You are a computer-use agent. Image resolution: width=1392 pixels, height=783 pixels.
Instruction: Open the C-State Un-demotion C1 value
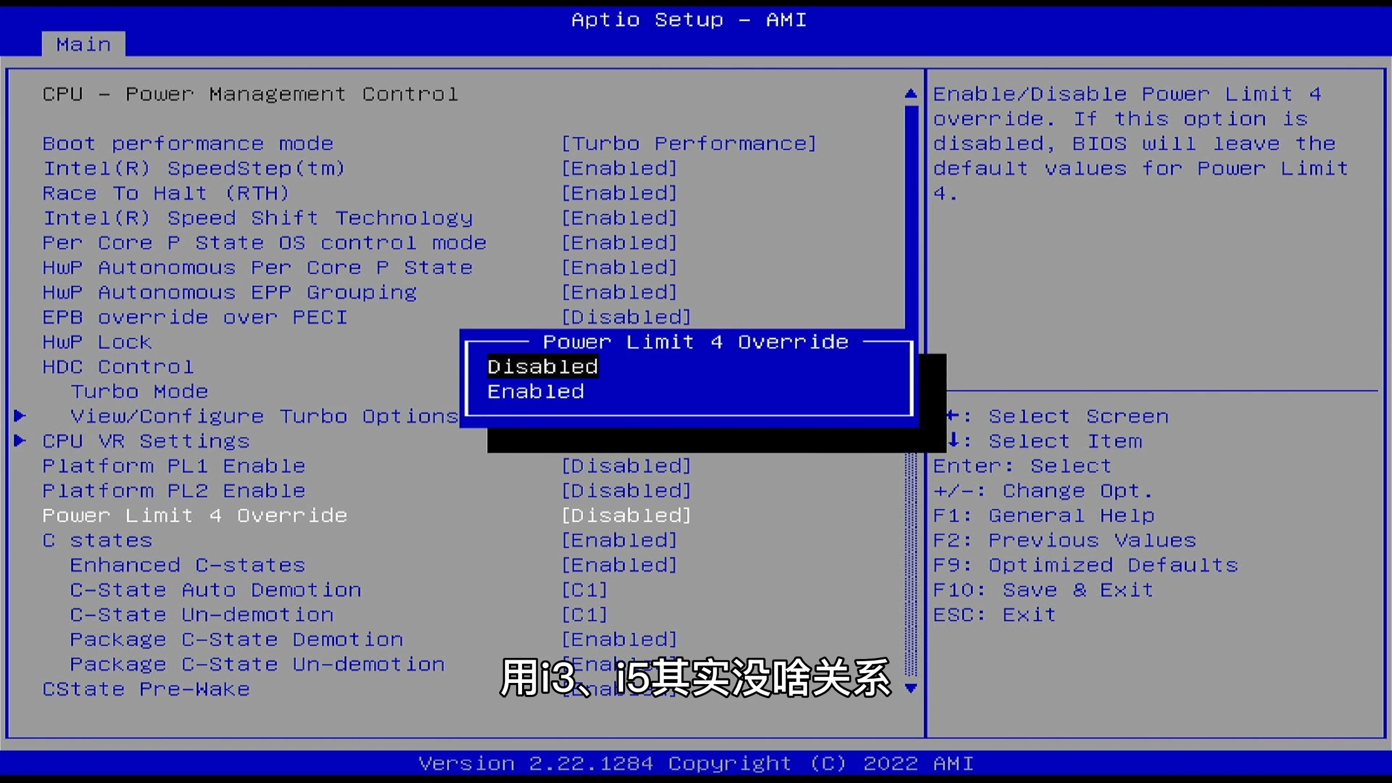pos(585,615)
